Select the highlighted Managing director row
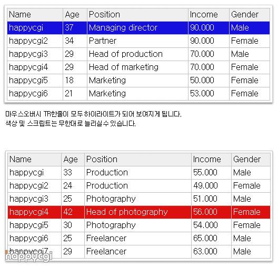This screenshot has width=278, height=267. pos(138,28)
